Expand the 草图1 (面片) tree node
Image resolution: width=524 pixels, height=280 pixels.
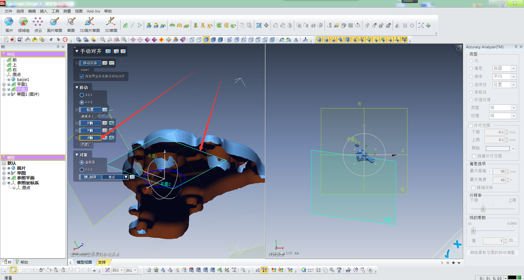(4, 94)
